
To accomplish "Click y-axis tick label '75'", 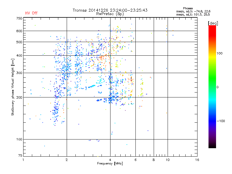I will point(20,155).
